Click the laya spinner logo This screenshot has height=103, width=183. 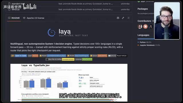[51, 32]
